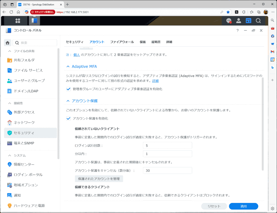Click the 適用 button
The height and width of the screenshot is (213, 277).
pyautogui.click(x=243, y=205)
